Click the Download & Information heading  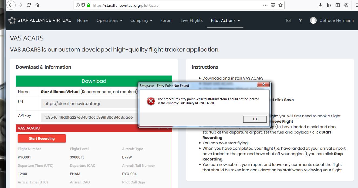43,67
